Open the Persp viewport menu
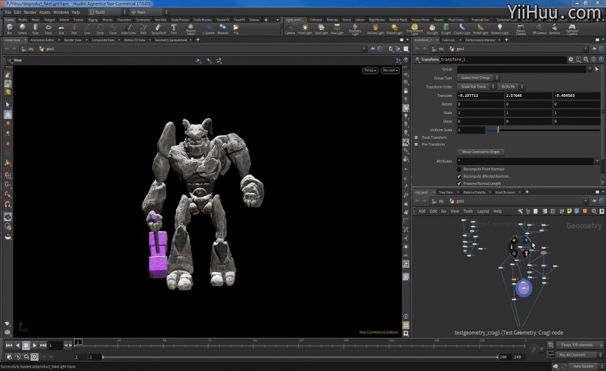Image resolution: width=606 pixels, height=371 pixels. 370,70
